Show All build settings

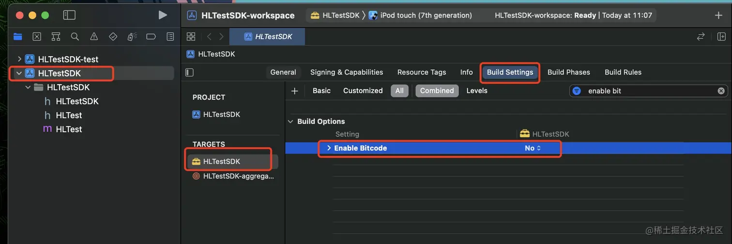(399, 91)
